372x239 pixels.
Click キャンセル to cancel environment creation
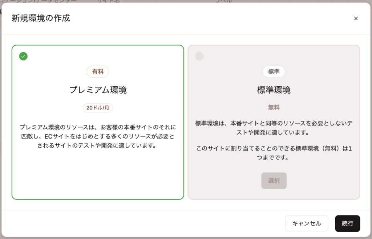[x=307, y=223]
